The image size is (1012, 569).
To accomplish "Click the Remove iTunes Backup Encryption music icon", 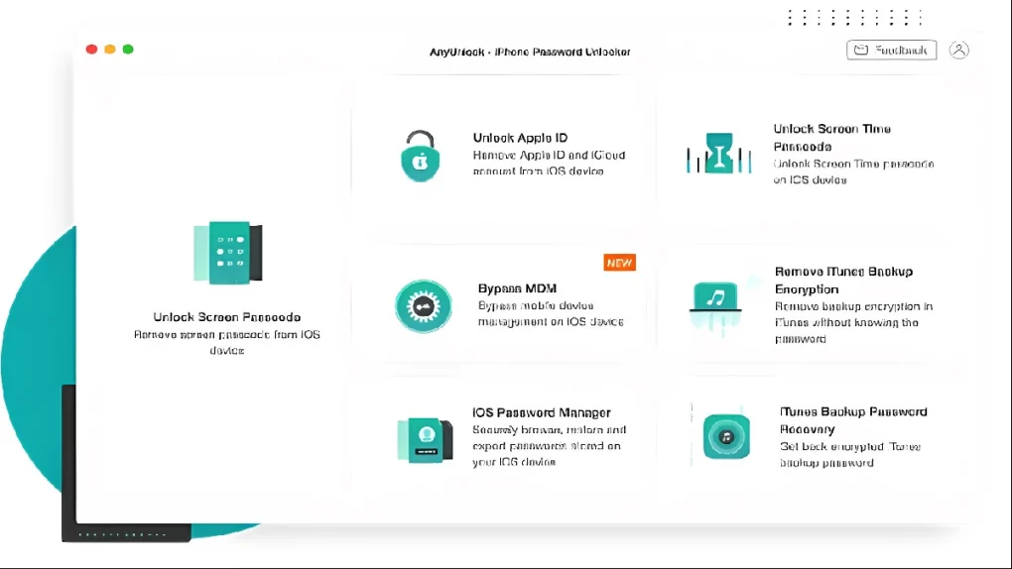I will (x=715, y=307).
